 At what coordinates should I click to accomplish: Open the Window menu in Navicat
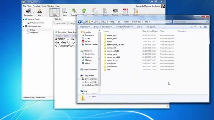click(x=50, y=6)
